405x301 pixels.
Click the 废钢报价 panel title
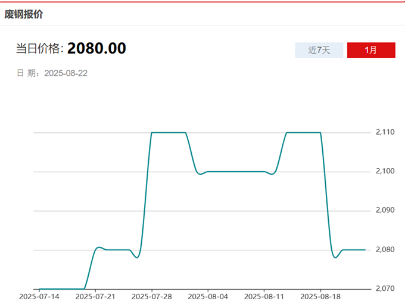pos(24,14)
